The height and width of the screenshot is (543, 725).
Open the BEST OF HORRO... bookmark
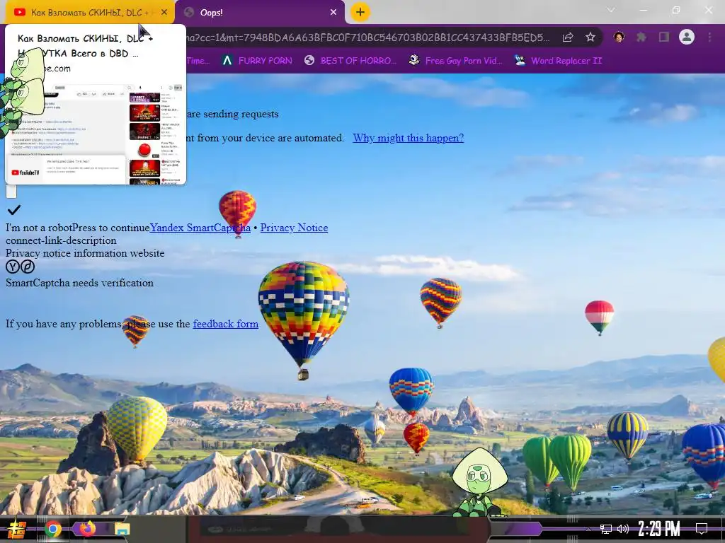(350, 61)
